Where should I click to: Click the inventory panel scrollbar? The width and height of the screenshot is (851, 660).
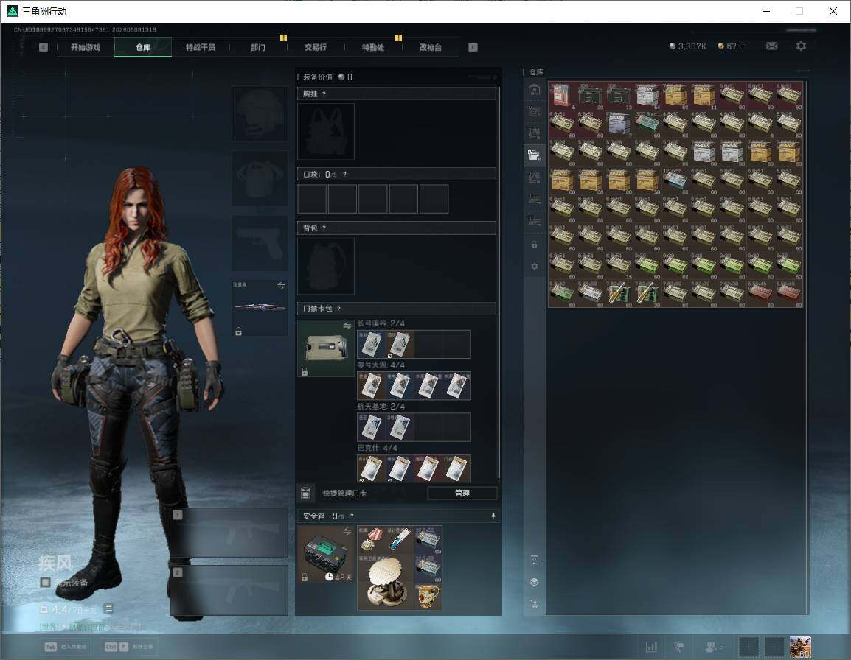coord(499,282)
